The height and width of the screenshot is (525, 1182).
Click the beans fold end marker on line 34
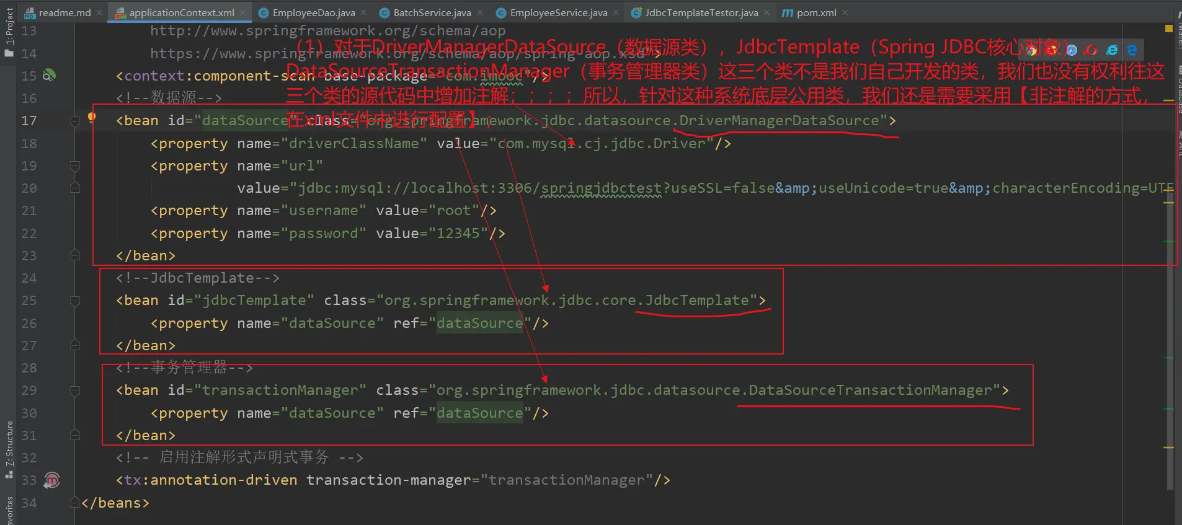pos(75,503)
